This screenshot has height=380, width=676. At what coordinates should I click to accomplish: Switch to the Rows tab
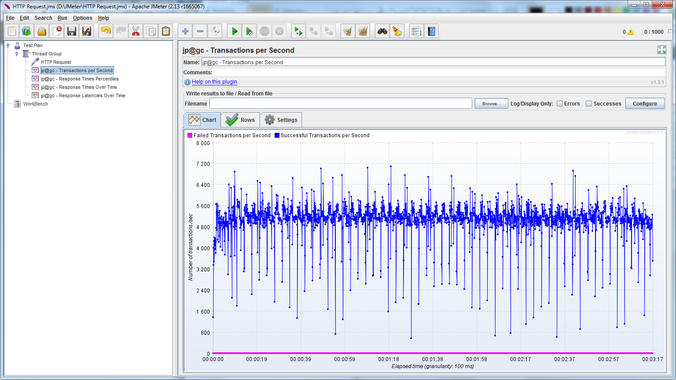coord(240,120)
